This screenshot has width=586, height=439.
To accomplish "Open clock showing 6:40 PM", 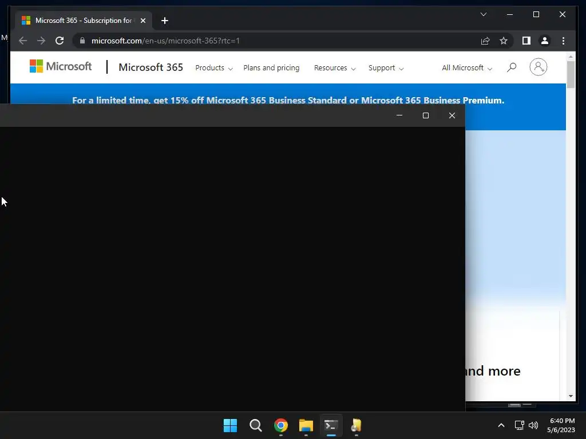I will coord(561,425).
